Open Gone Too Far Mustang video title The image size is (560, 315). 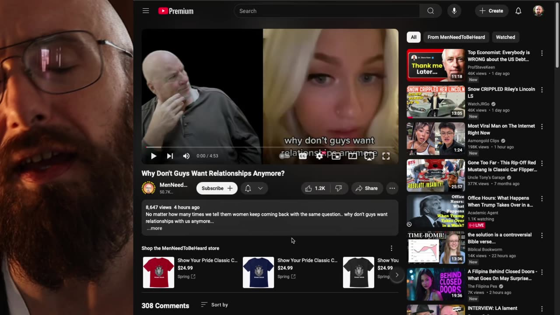pyautogui.click(x=502, y=166)
